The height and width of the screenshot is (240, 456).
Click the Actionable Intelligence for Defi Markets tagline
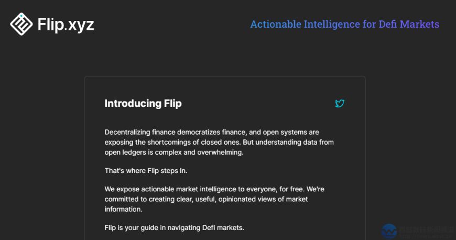(x=344, y=24)
